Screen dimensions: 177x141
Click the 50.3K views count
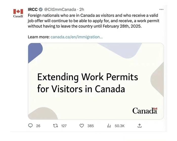tap(120, 126)
